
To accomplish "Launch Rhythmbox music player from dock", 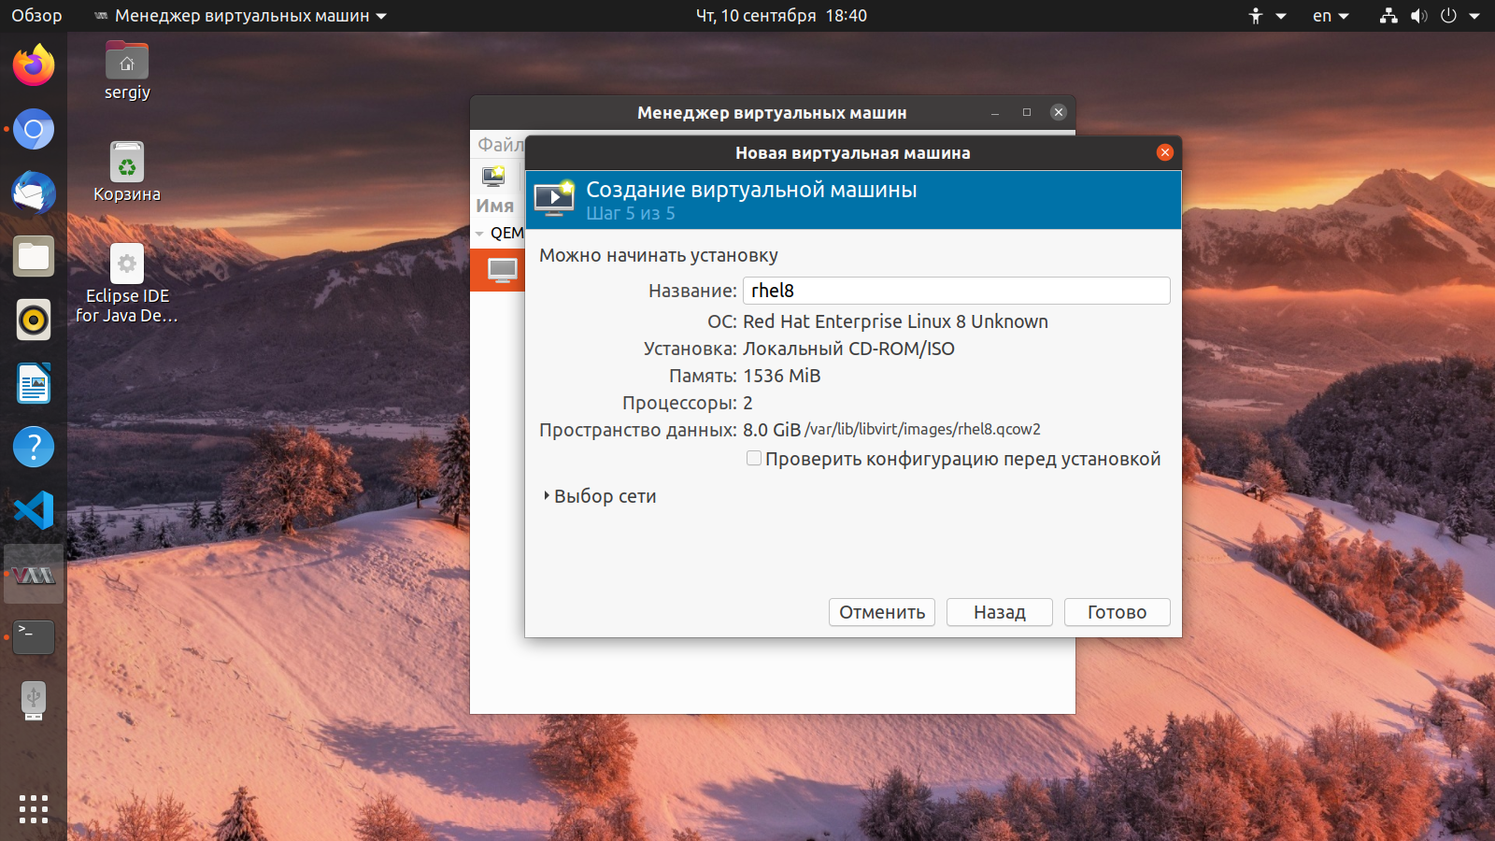I will click(x=34, y=320).
